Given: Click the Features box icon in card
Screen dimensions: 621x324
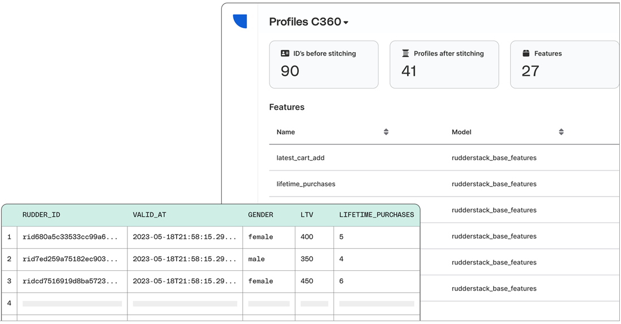Looking at the screenshot, I should pos(526,53).
